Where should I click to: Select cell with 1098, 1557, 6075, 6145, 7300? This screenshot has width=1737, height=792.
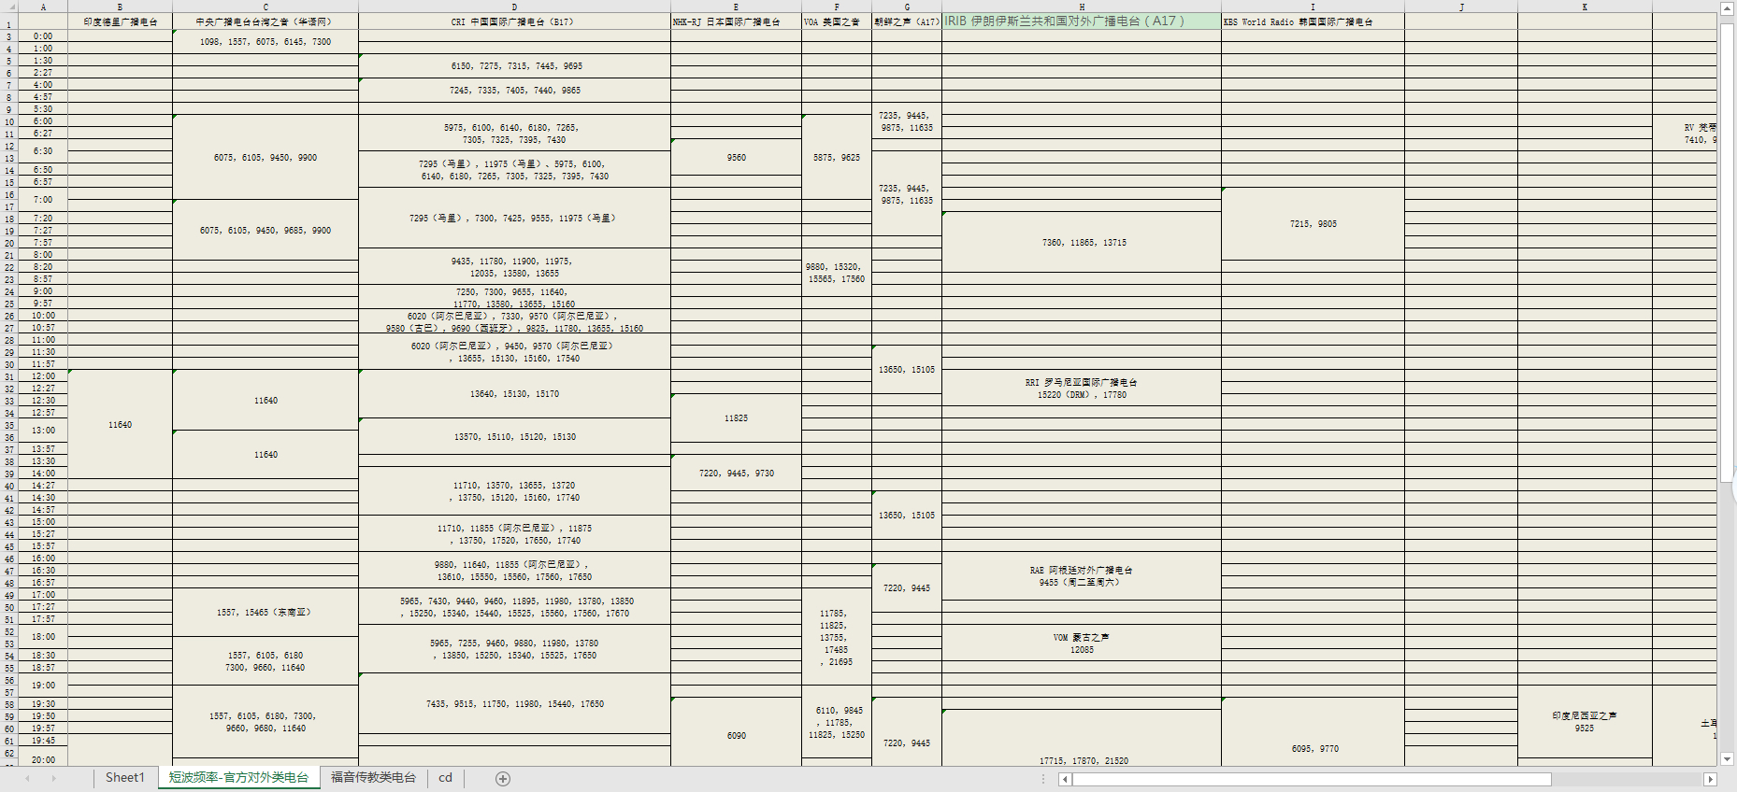click(x=266, y=42)
